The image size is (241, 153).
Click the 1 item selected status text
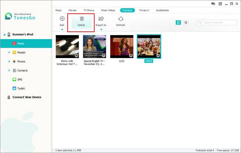[68, 150]
